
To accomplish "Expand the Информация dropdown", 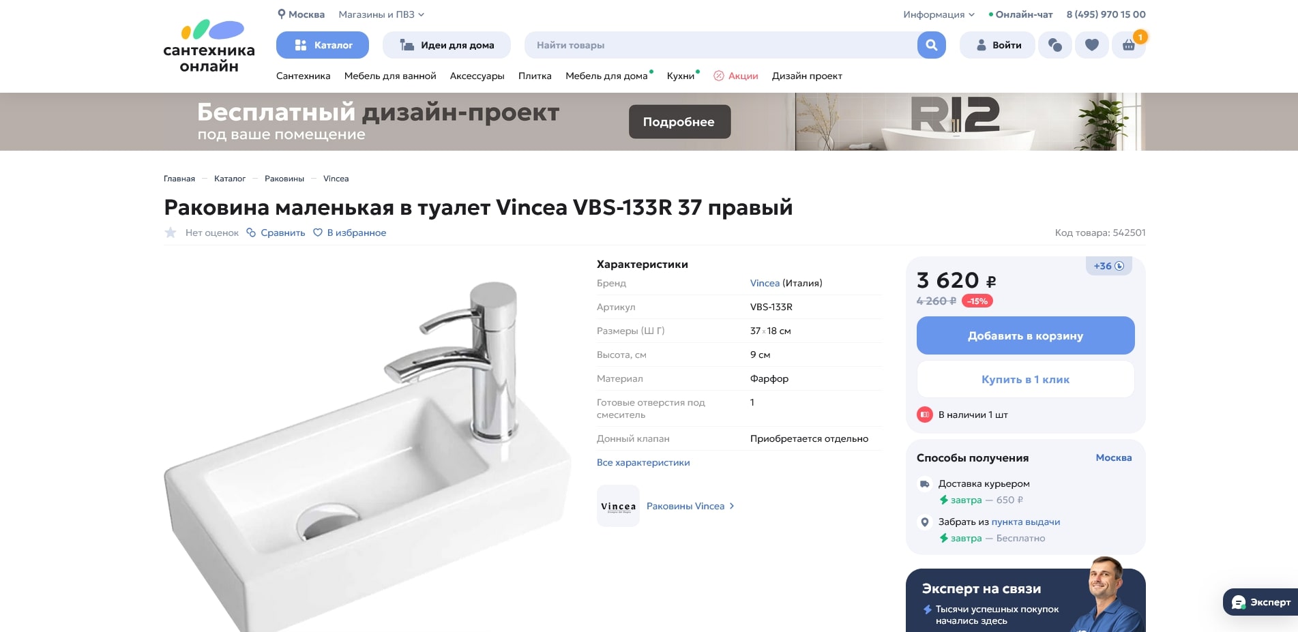I will pos(939,14).
